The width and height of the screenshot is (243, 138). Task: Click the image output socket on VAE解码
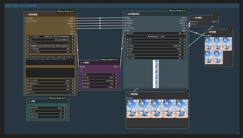click(x=217, y=22)
